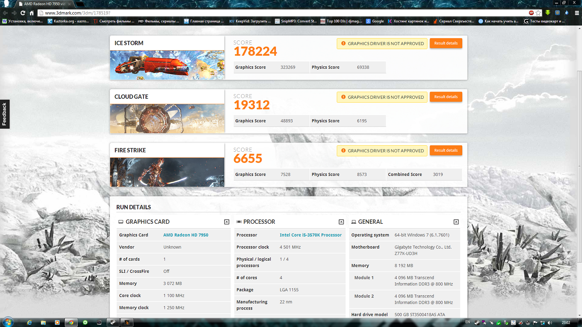
Task: Open the Google bookmark
Action: click(x=375, y=21)
